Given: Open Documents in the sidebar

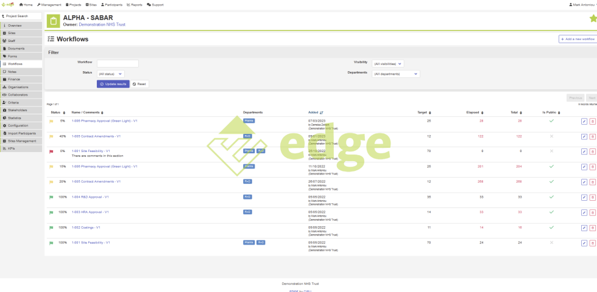Looking at the screenshot, I should pyautogui.click(x=21, y=49).
